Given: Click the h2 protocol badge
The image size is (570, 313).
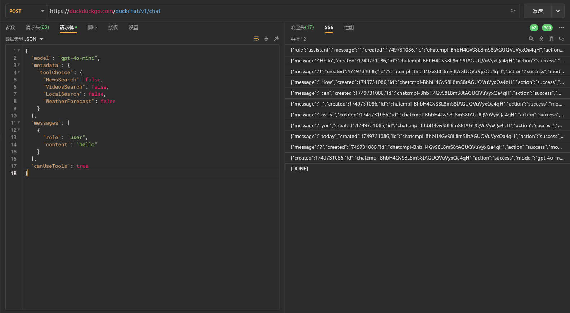Looking at the screenshot, I should coord(534,28).
